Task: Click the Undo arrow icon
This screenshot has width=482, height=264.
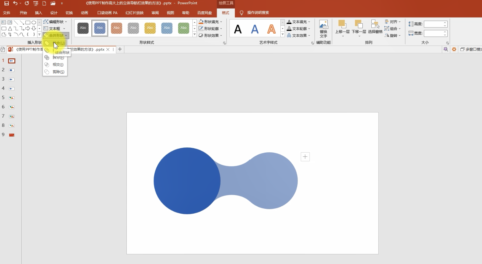Action: (15, 3)
